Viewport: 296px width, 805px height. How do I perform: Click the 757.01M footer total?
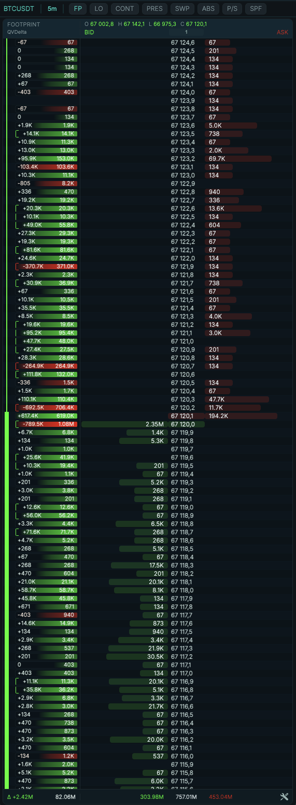click(187, 797)
